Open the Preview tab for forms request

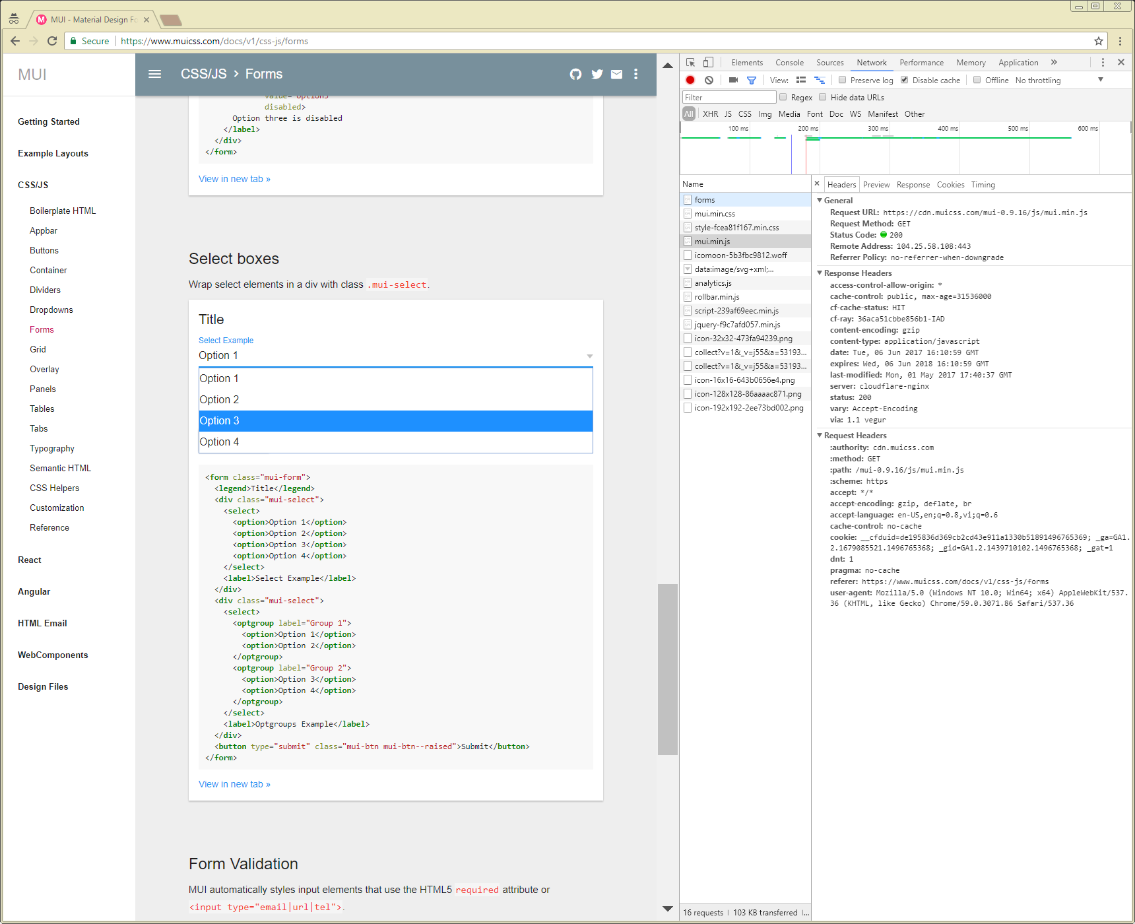876,184
